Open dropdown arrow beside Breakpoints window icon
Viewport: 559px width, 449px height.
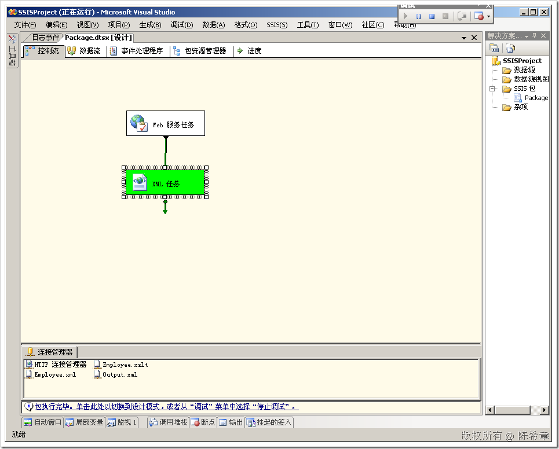click(488, 16)
